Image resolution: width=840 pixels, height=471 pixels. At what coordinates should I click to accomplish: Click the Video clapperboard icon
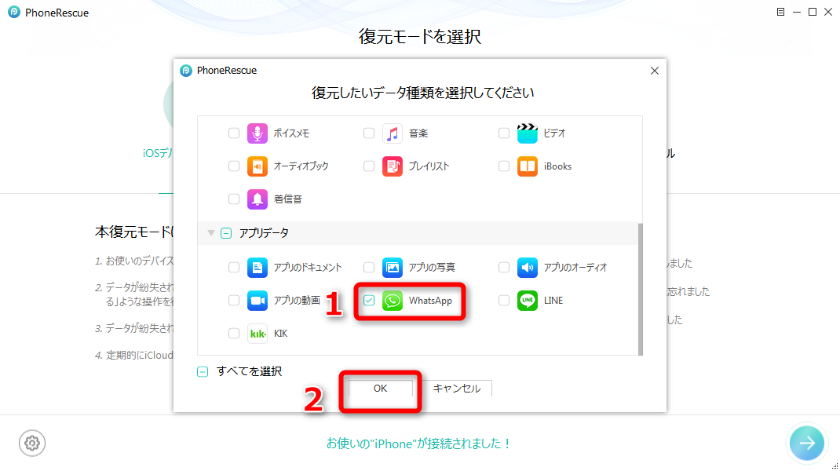527,133
